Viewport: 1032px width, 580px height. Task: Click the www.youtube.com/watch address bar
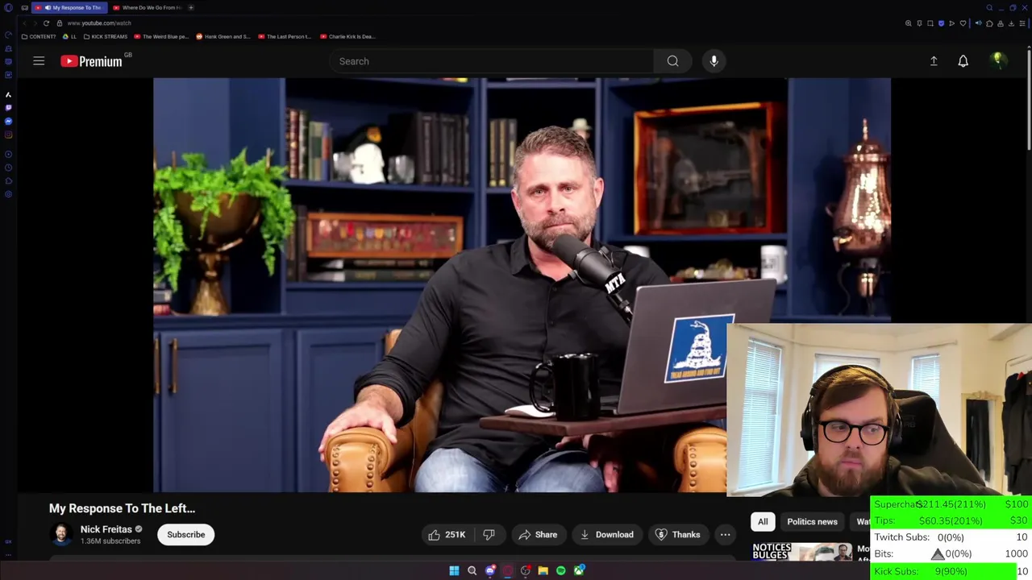coord(99,23)
